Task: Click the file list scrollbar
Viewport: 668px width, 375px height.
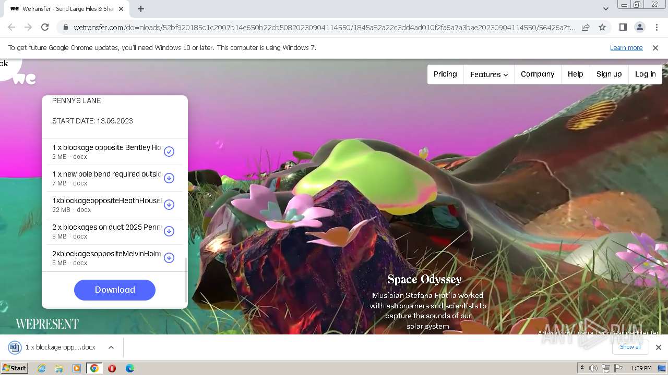Action: click(x=186, y=279)
